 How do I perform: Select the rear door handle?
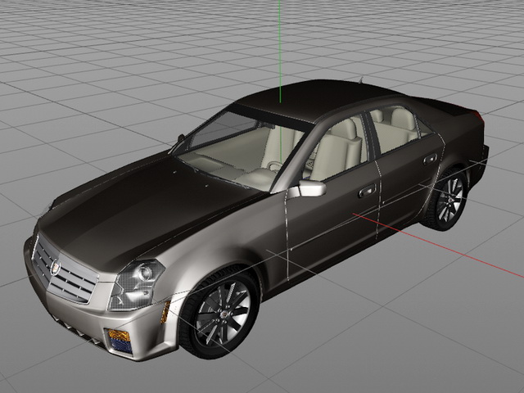430,159
